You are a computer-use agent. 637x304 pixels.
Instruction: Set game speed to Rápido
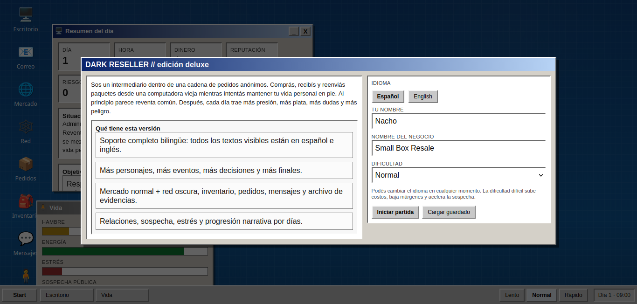point(573,295)
